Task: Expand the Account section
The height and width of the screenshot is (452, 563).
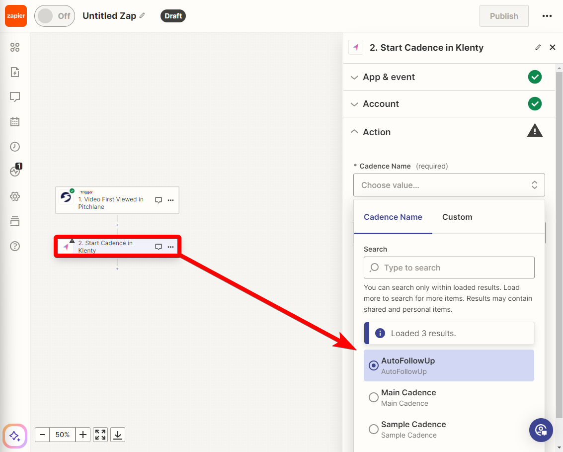Action: point(449,104)
